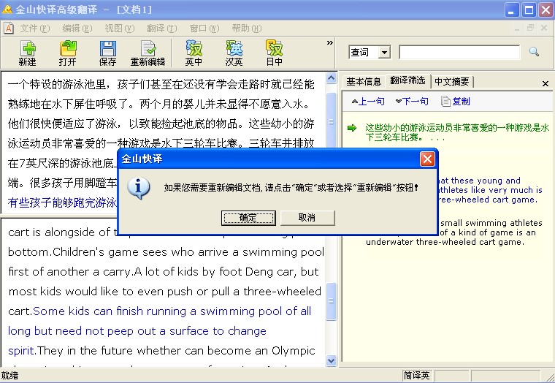
Task: Open the 文件(F) menu
Action: 34,29
